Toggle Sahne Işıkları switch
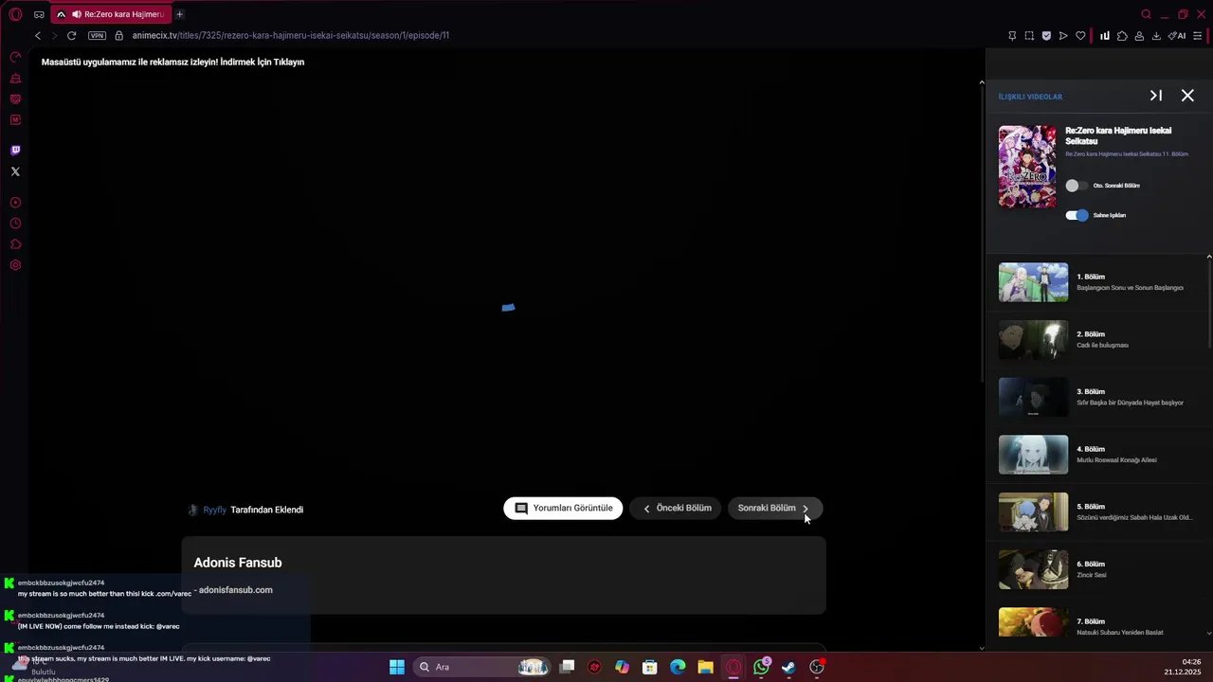Viewport: 1213px width, 682px height. click(x=1077, y=215)
